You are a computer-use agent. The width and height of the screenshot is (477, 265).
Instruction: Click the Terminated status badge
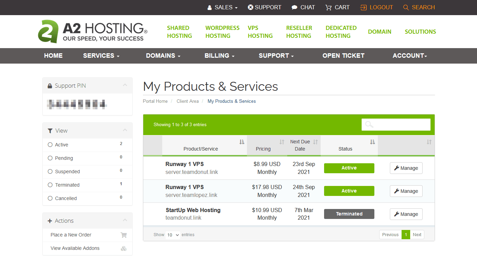(x=349, y=214)
